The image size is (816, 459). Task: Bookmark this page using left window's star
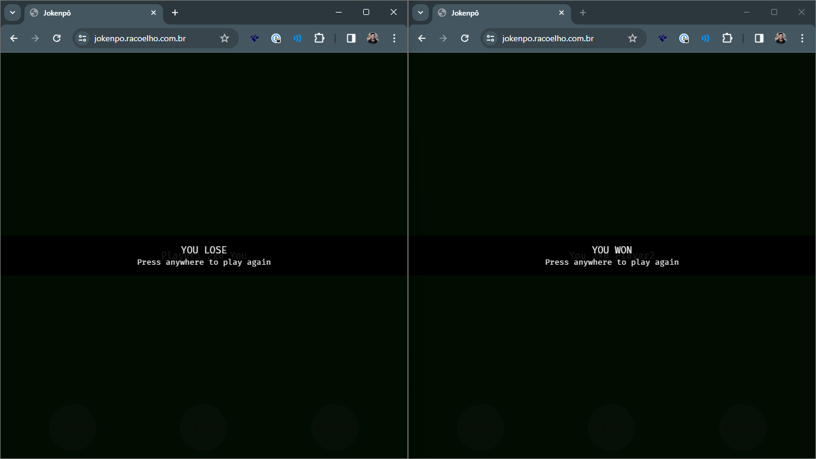[225, 38]
